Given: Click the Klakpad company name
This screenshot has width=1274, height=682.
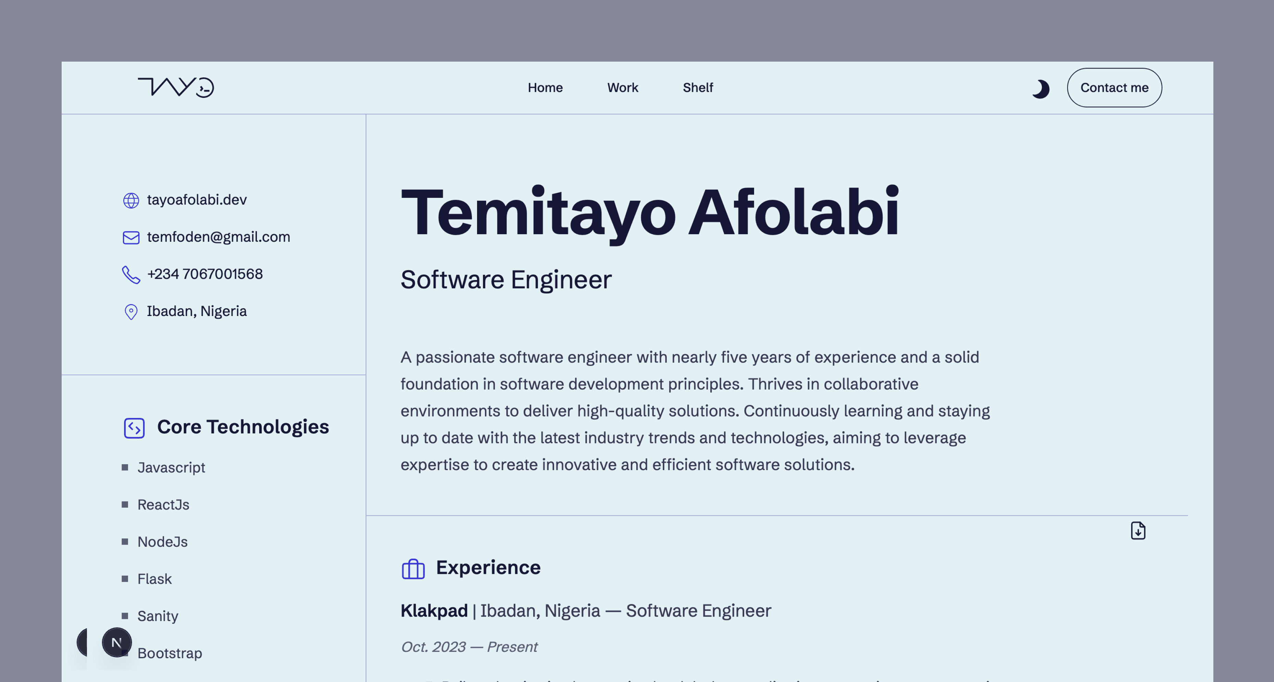Looking at the screenshot, I should [x=434, y=611].
